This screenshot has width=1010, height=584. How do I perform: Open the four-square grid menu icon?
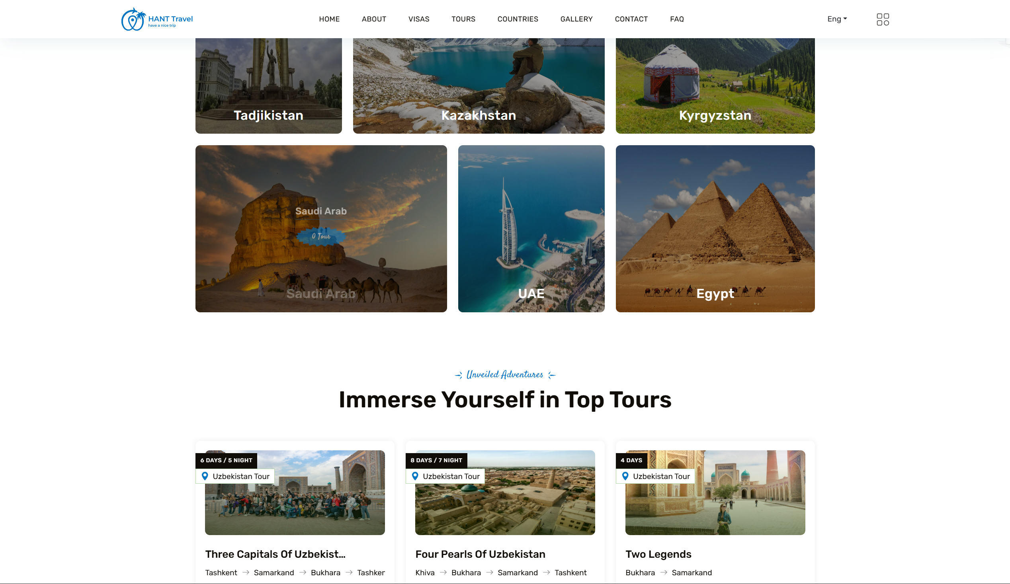click(883, 19)
